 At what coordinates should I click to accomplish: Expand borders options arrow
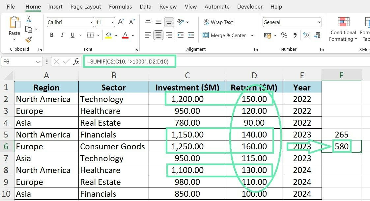(x=98, y=35)
